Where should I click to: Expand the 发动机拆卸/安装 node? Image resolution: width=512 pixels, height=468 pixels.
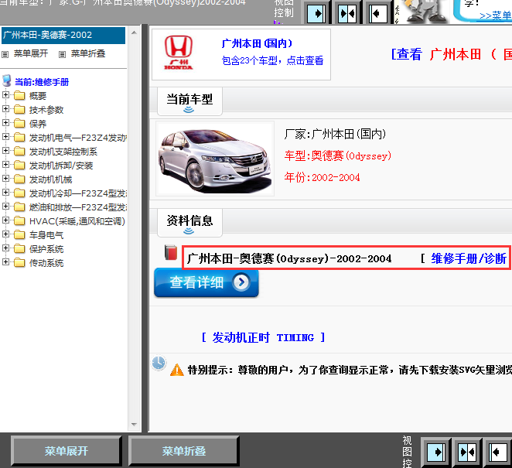pos(5,164)
